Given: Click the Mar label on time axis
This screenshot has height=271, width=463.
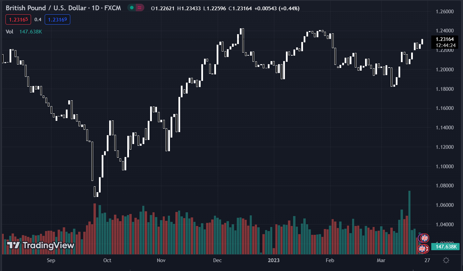Looking at the screenshot, I should coord(381,260).
